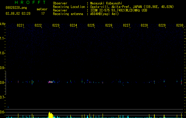The width and height of the screenshot is (186, 118).
Task: Click the 0.6 kHz axis label
Action: [x=3, y=112]
